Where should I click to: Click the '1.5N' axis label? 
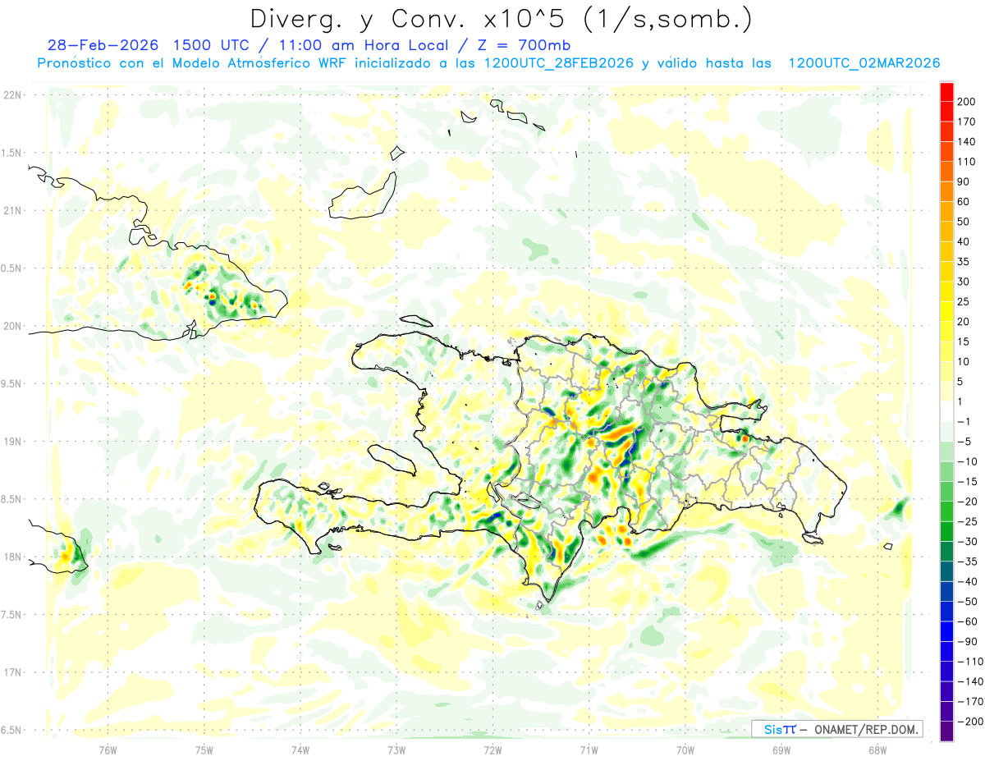(11, 153)
